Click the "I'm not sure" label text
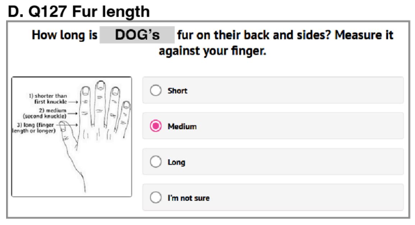 tap(188, 198)
